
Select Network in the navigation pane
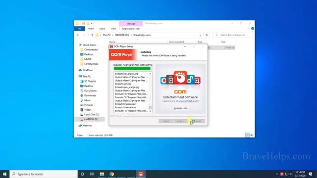click(87, 126)
